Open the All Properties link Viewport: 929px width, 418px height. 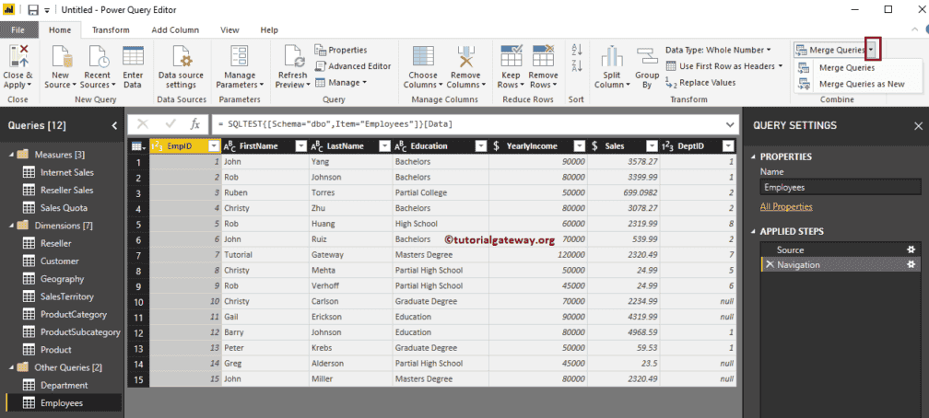coord(786,206)
